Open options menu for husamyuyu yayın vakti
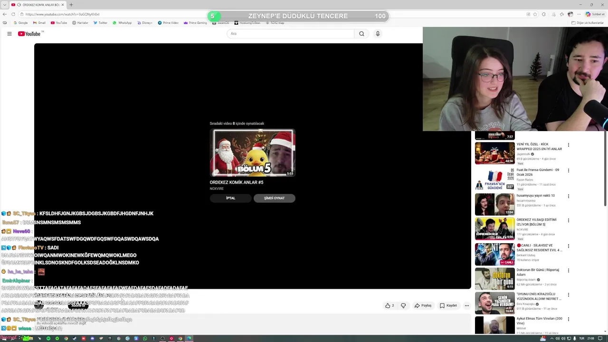The height and width of the screenshot is (342, 608). click(x=568, y=196)
